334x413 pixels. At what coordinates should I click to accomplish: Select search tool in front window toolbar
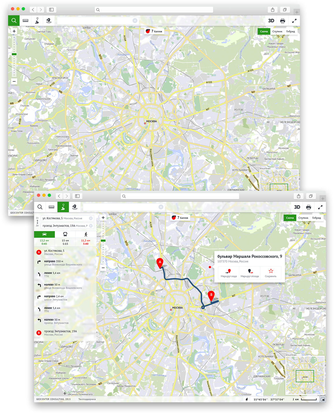coord(40,207)
